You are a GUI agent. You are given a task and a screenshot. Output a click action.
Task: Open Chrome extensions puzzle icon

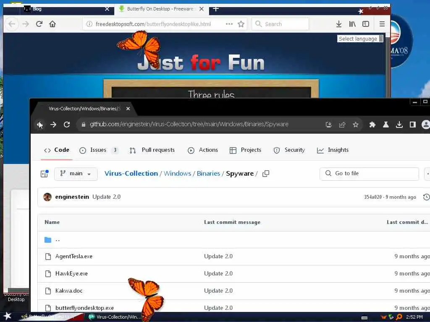[372, 125]
